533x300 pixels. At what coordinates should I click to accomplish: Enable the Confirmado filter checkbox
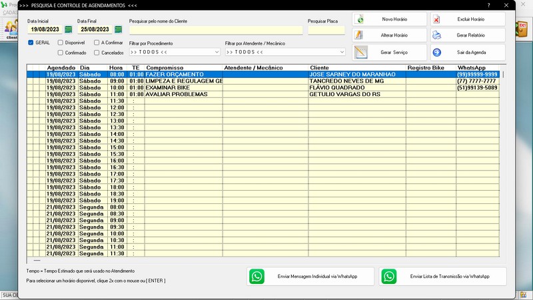point(61,53)
